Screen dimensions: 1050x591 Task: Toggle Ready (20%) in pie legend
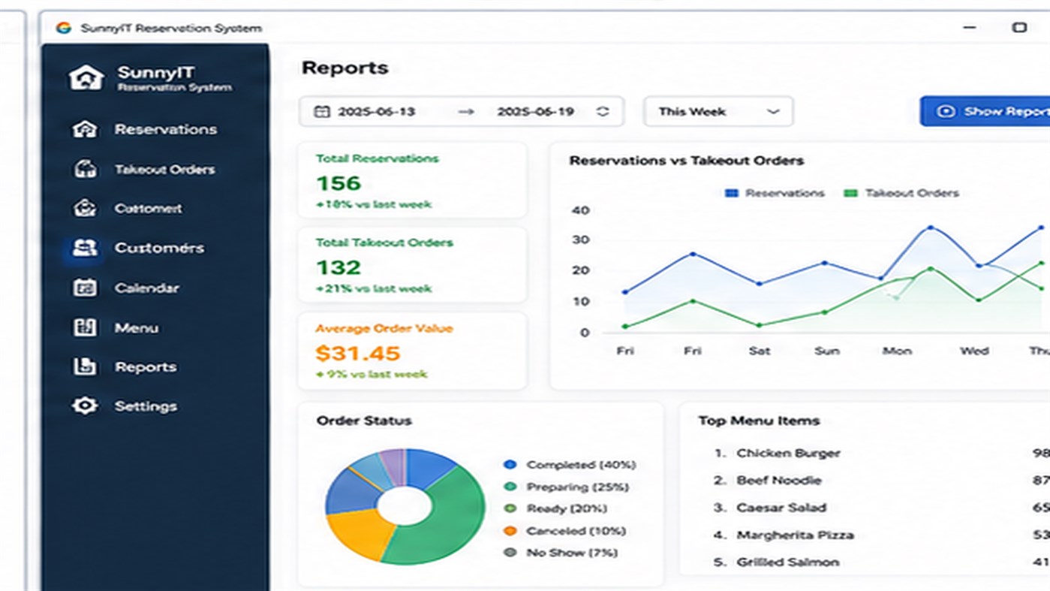[556, 508]
